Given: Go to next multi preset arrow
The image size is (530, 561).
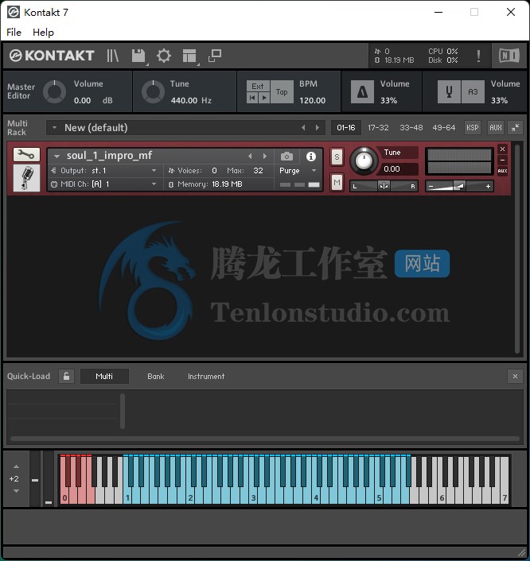Looking at the screenshot, I should 318,128.
